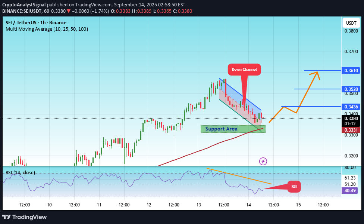Click the bold date label 15 on axis
Screen dimensions: 364x224
298,205
